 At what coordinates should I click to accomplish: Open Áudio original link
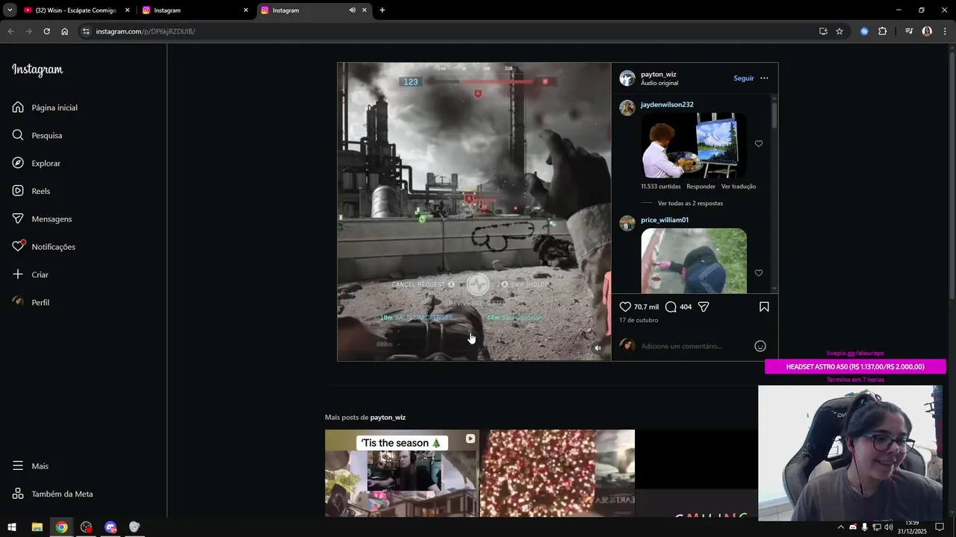(659, 84)
